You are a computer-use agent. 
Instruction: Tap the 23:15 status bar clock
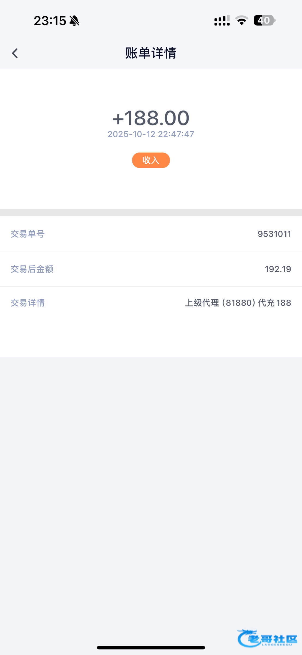point(50,21)
